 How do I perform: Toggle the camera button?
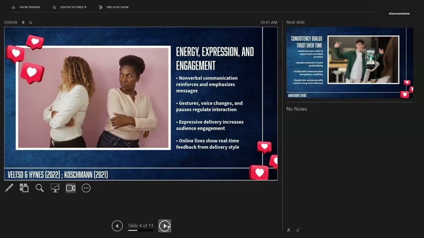[71, 188]
